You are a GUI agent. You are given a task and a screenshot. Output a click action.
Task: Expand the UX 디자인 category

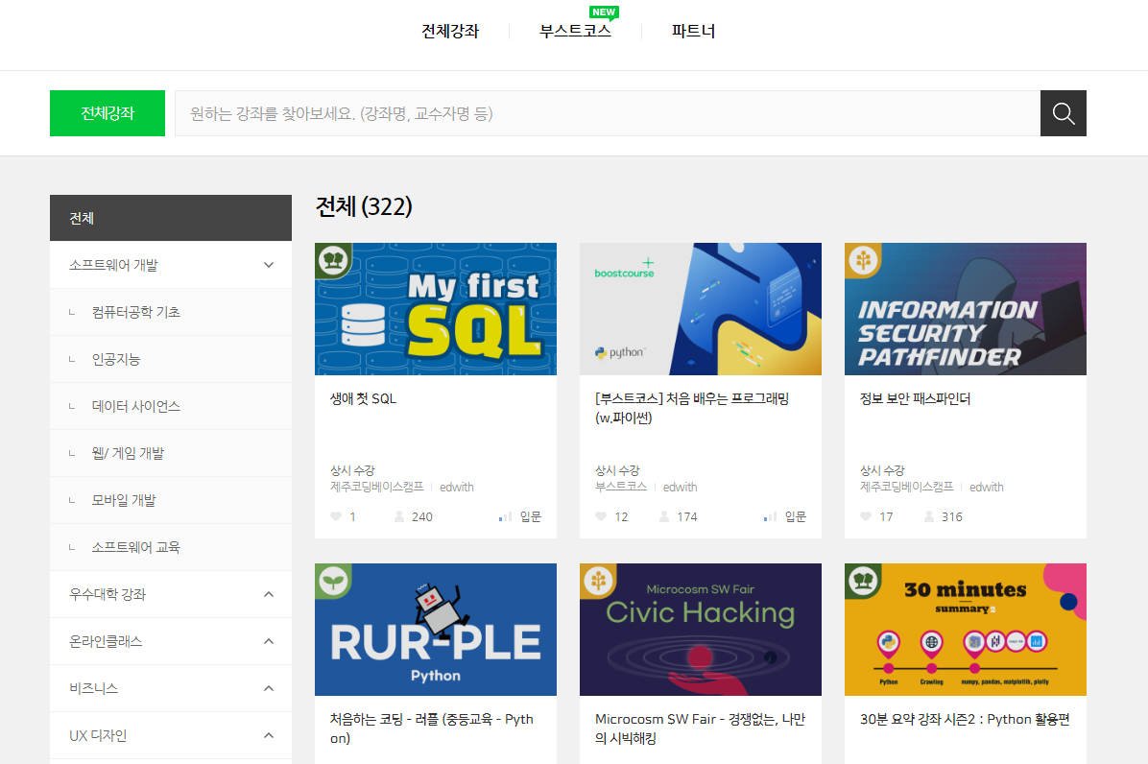269,735
